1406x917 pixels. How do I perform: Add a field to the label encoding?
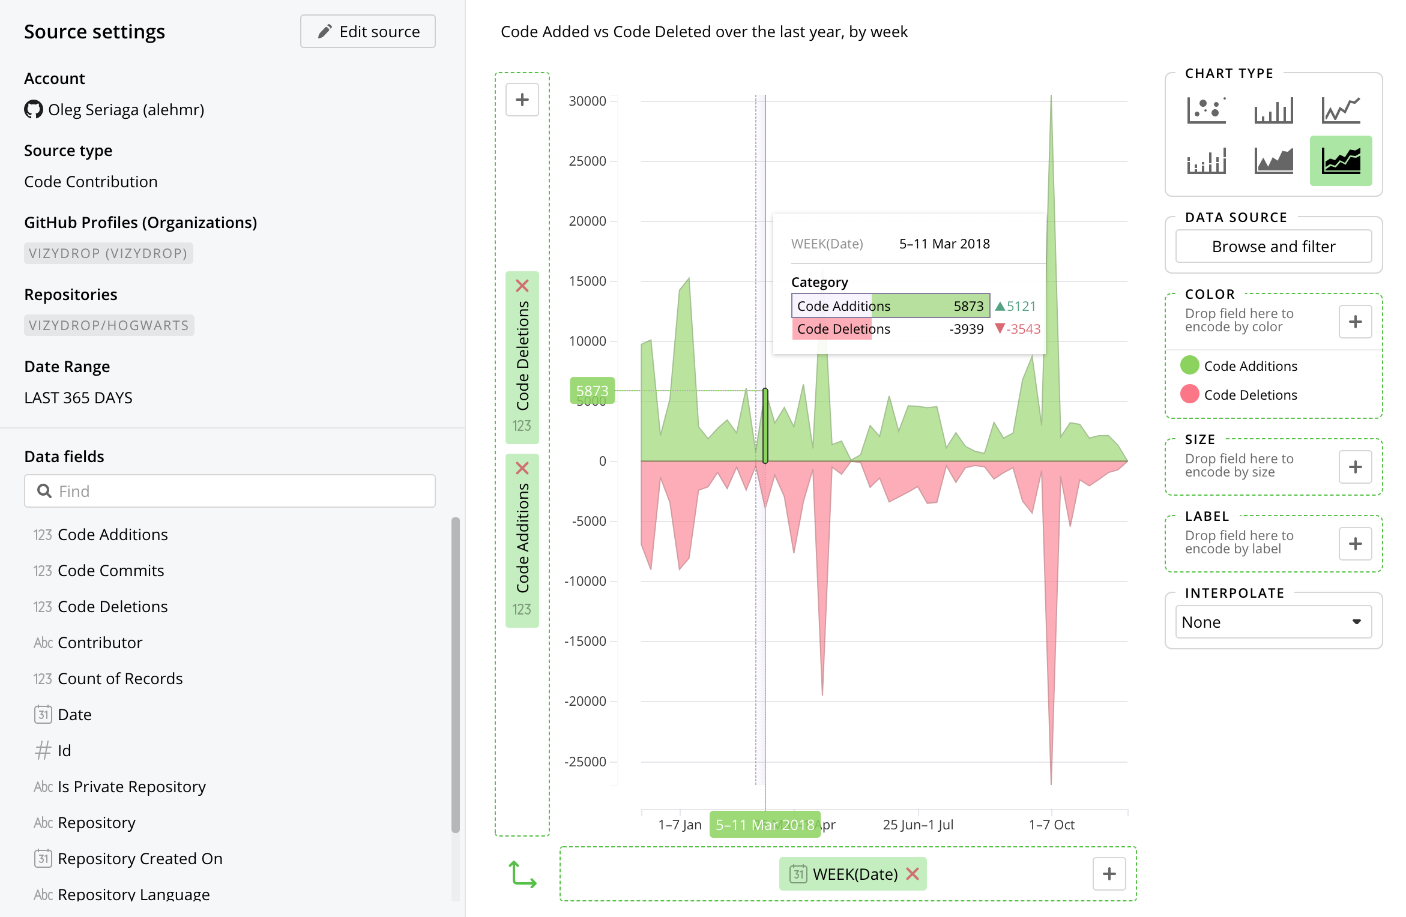tap(1355, 544)
